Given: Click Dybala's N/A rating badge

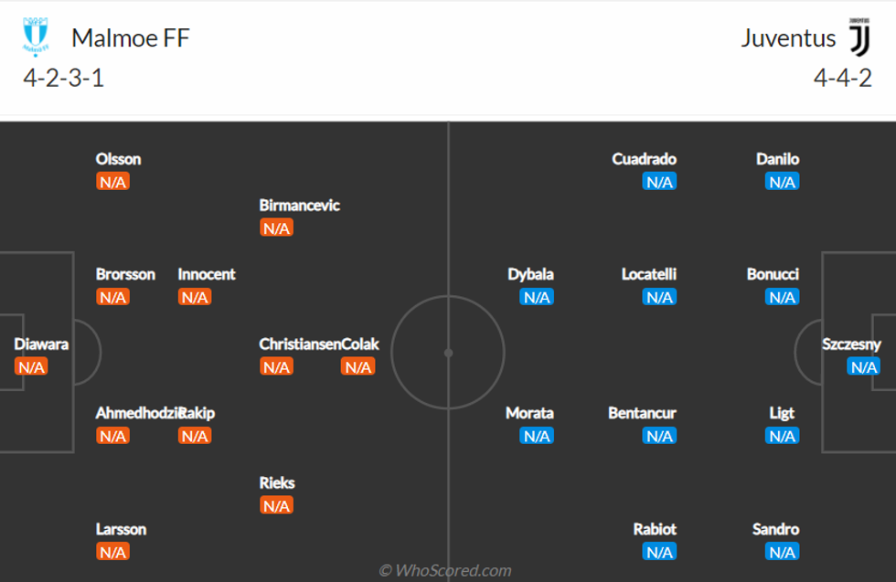Looking at the screenshot, I should click(537, 297).
